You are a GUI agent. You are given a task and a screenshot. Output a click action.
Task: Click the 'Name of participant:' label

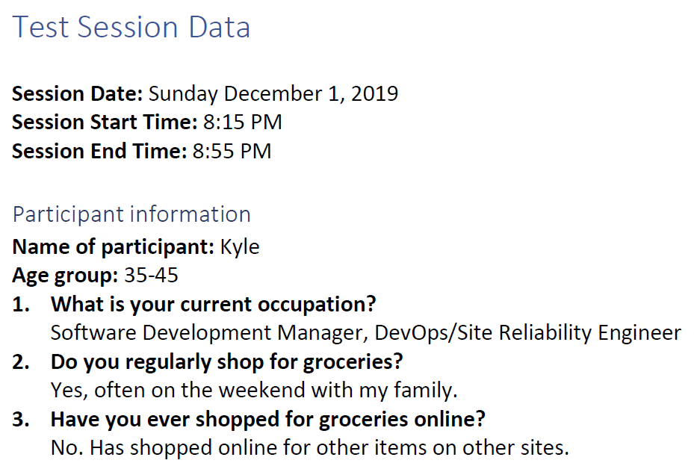click(114, 247)
